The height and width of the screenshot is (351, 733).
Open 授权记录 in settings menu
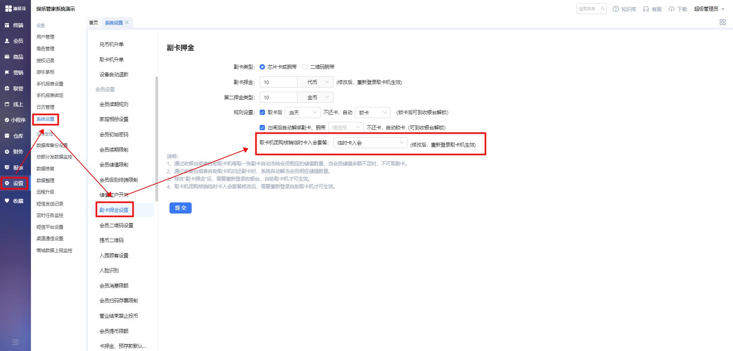(45, 61)
